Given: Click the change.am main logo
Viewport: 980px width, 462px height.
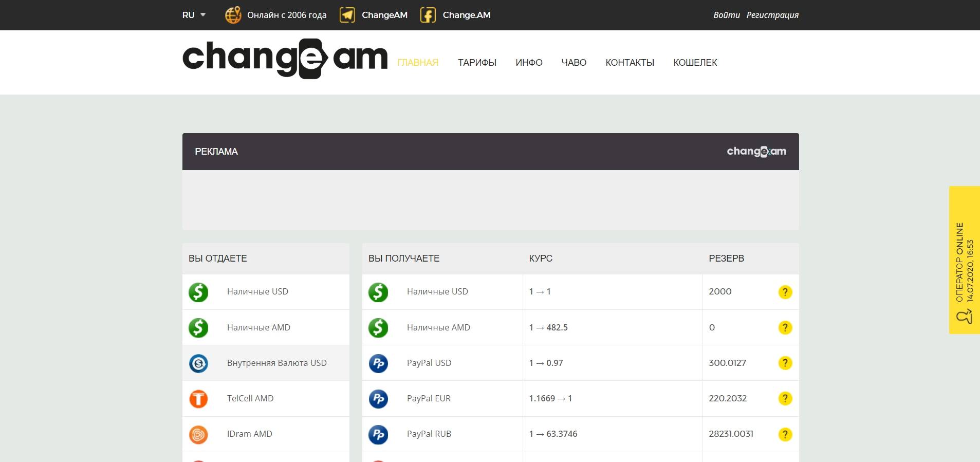Looking at the screenshot, I should tap(285, 59).
